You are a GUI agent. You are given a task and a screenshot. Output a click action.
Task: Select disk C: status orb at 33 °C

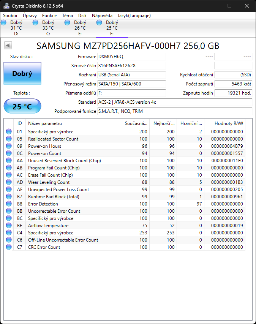coord(35,22)
